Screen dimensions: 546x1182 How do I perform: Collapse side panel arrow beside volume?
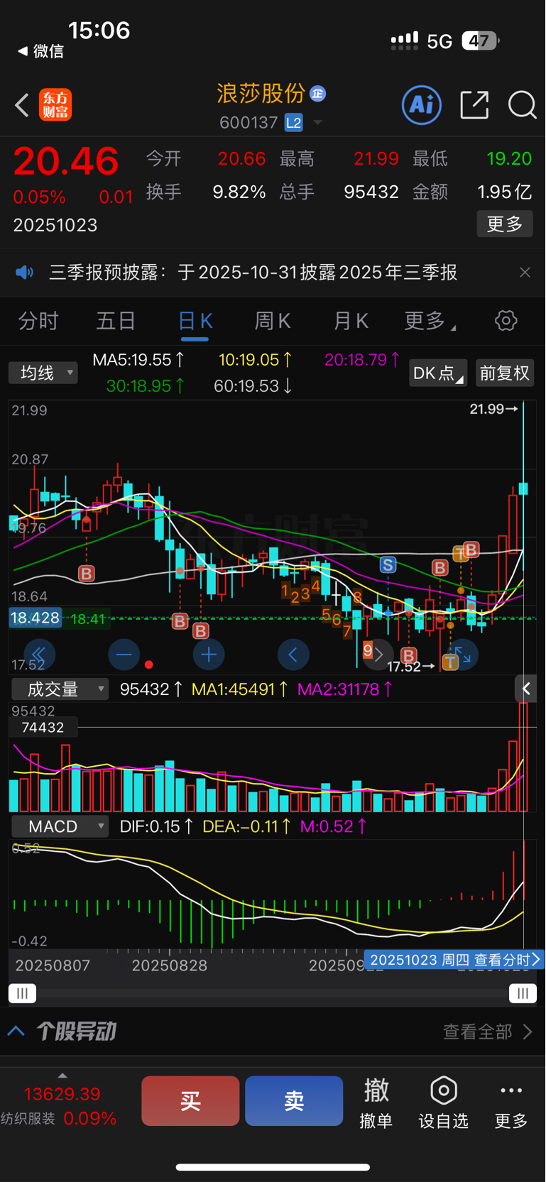(526, 689)
